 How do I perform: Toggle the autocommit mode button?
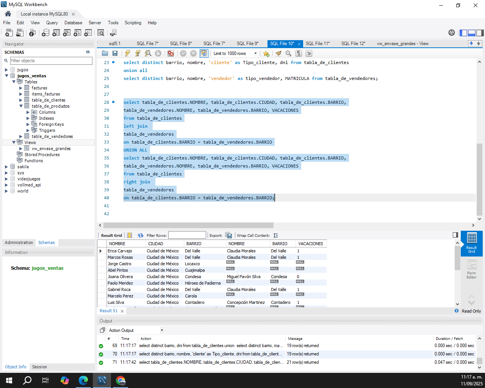click(x=204, y=53)
